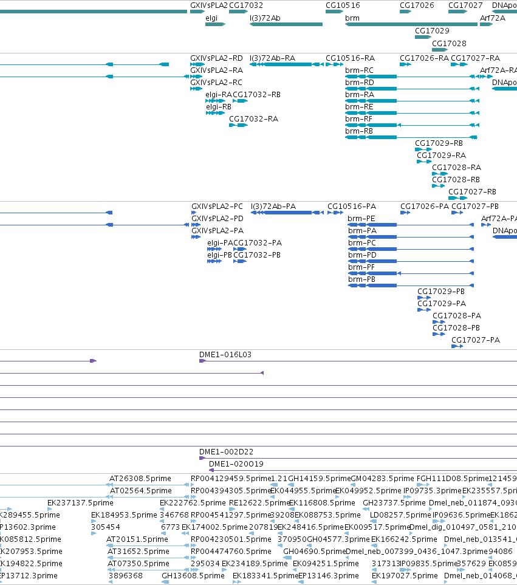Viewport: 517px width, 585px height.
Task: Click the CG17029-RB transcript label
Action: (439, 143)
